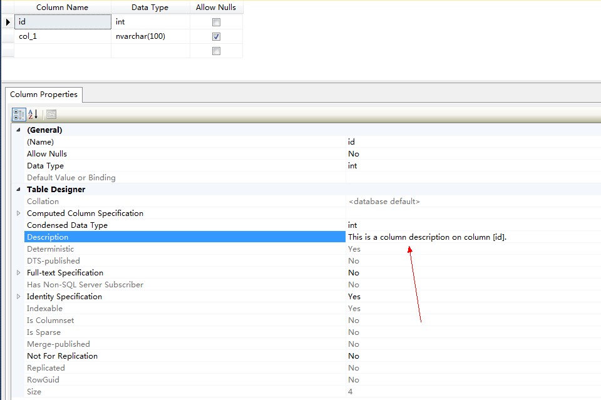Screen dimensions: 601x400
Task: Select the Merge-published property
Action: coord(185,344)
